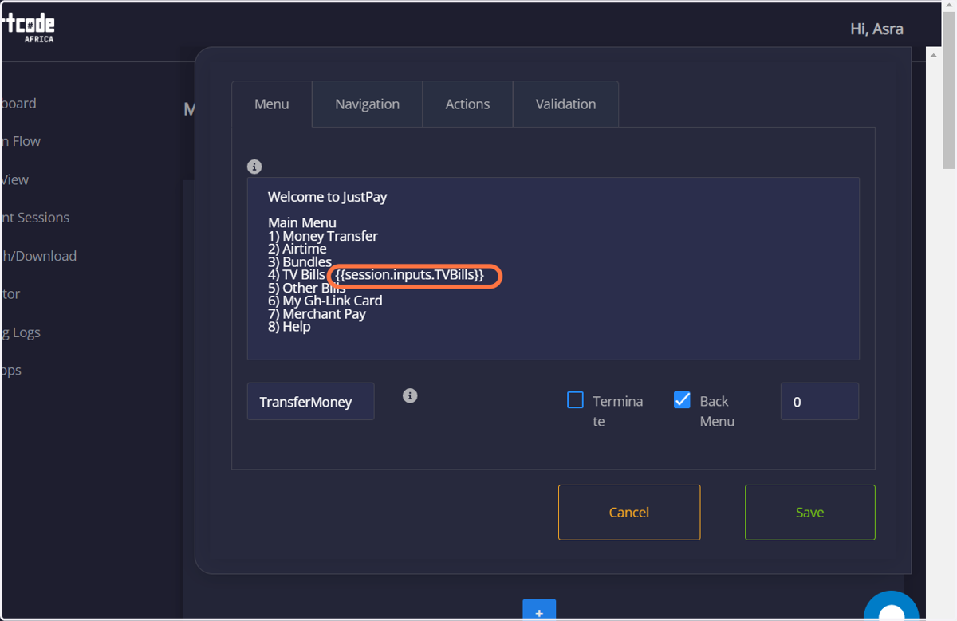Click the 'Welcome to JustPay' line
The height and width of the screenshot is (621, 957).
pyautogui.click(x=327, y=197)
